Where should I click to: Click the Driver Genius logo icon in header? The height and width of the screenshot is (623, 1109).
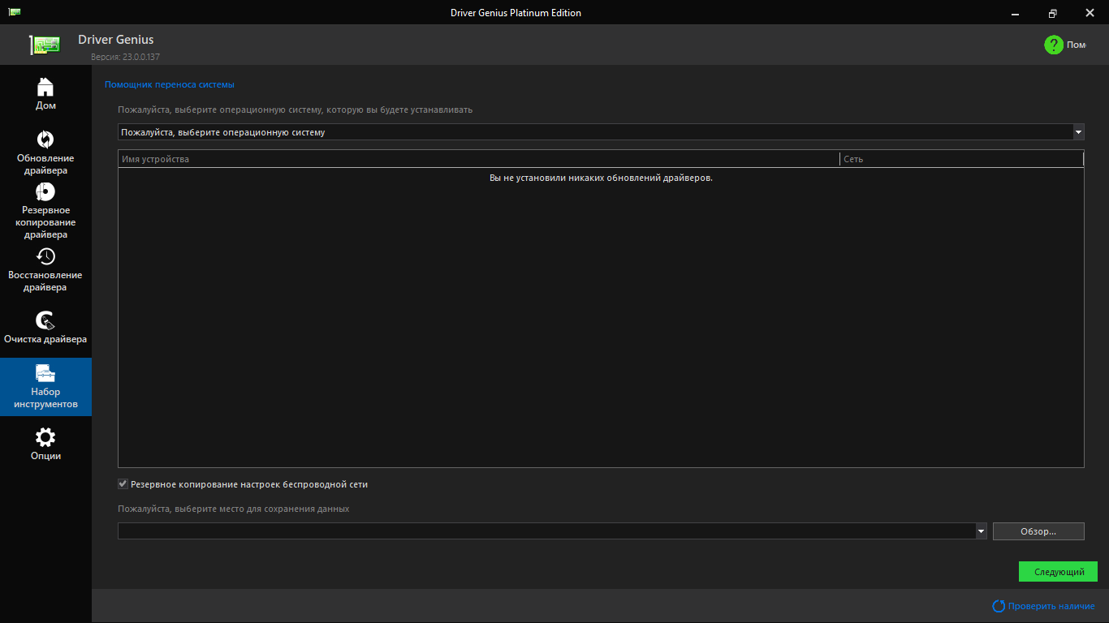45,45
